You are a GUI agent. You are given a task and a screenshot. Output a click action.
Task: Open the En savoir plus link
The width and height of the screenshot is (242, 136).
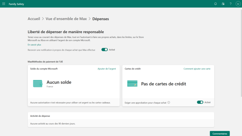(34, 45)
